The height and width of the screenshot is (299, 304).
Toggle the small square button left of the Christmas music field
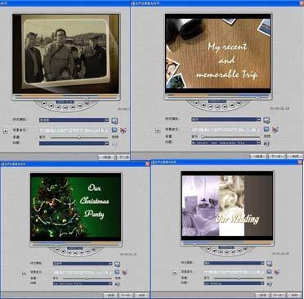[24, 273]
